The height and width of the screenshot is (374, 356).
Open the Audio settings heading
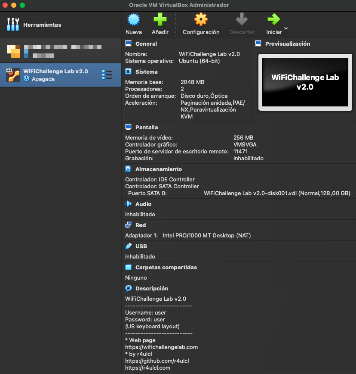click(143, 204)
